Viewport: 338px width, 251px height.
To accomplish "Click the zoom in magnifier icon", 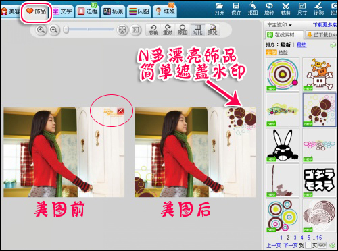I will point(41,30).
